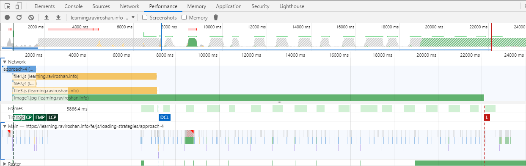This screenshot has height=166, width=526.
Task: Toggle the device toolbar icon
Action: point(19,6)
